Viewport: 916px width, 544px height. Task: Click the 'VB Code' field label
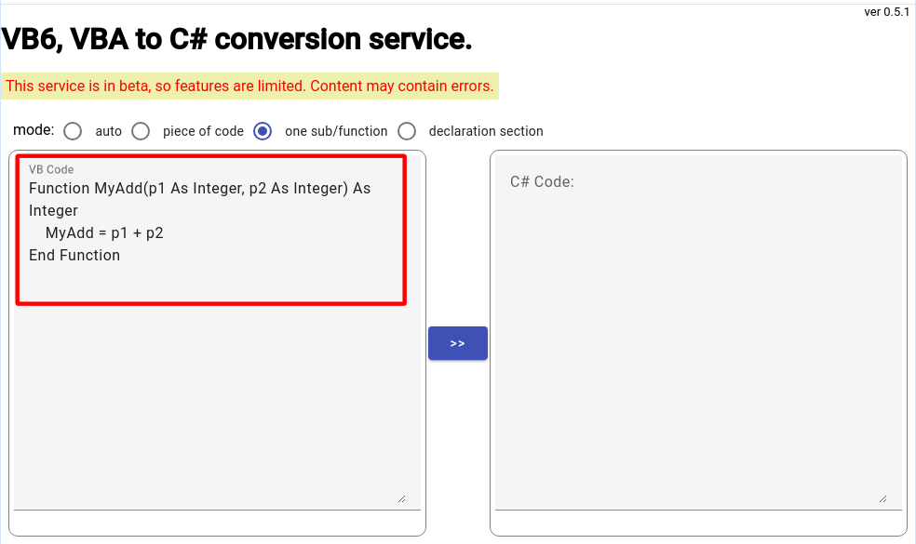pos(51,170)
